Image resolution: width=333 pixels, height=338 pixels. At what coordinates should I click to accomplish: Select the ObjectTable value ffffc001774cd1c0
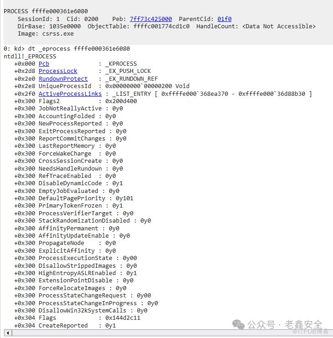coord(161,26)
